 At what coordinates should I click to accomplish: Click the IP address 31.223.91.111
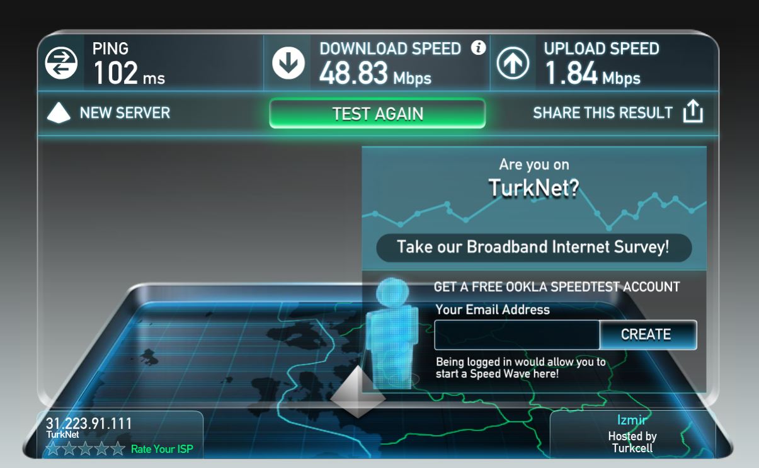point(89,423)
